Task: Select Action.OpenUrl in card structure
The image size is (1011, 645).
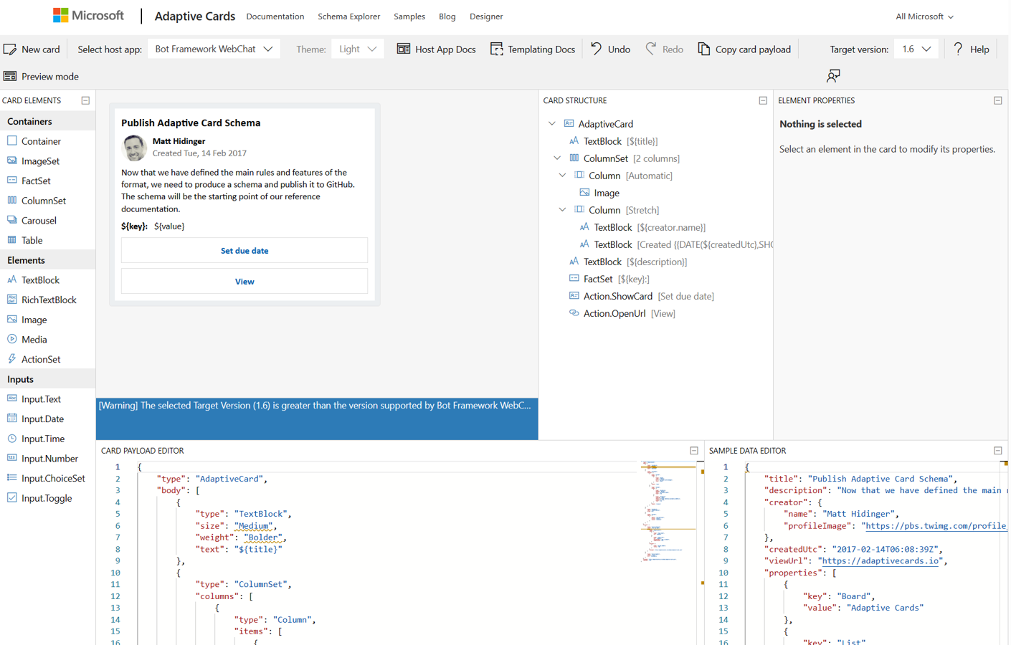Action: [614, 313]
